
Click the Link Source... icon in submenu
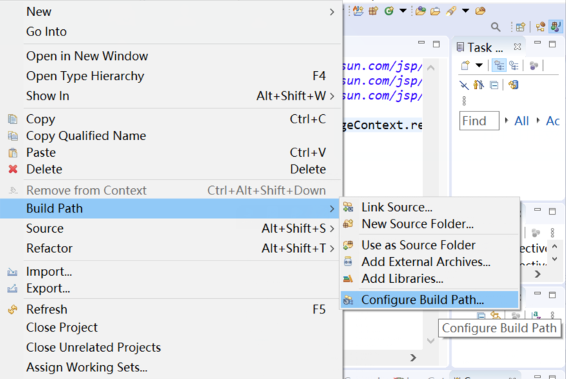tap(348, 207)
